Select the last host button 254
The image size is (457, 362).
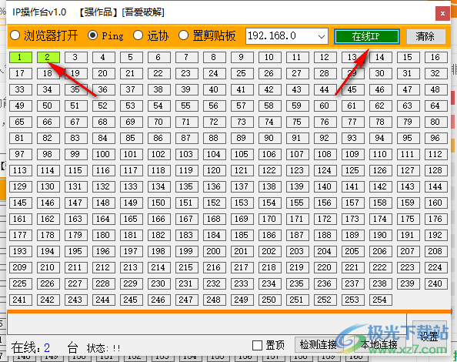pyautogui.click(x=380, y=300)
